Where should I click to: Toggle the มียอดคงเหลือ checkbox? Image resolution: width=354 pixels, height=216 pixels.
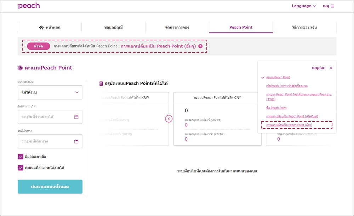(21, 157)
